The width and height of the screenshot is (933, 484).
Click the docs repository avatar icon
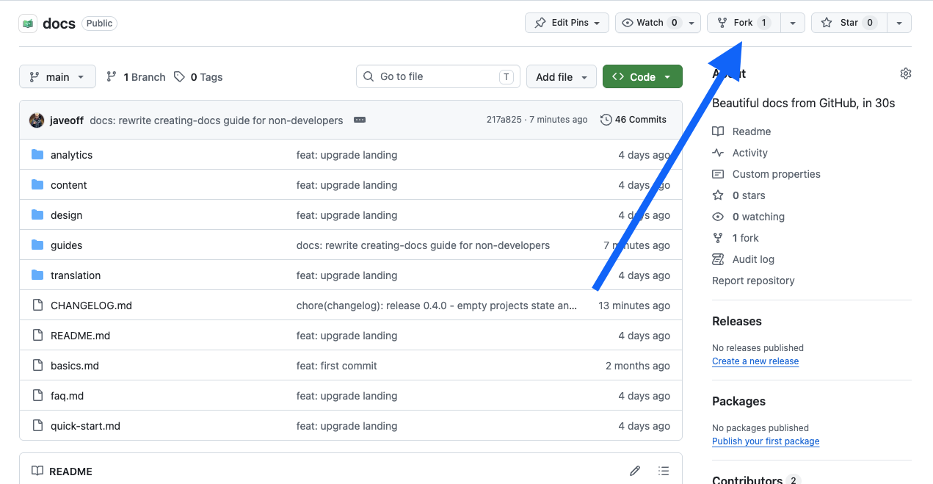coord(28,24)
